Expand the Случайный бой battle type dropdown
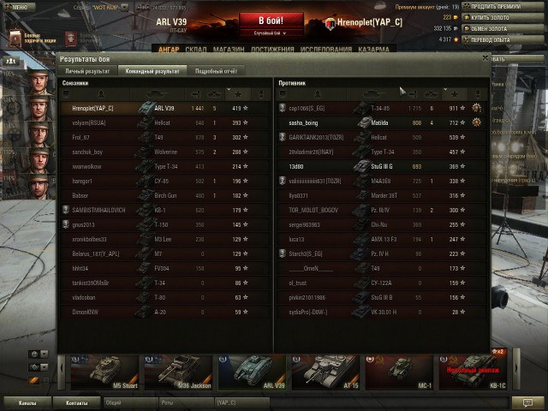The width and height of the screenshot is (548, 411). tap(271, 33)
